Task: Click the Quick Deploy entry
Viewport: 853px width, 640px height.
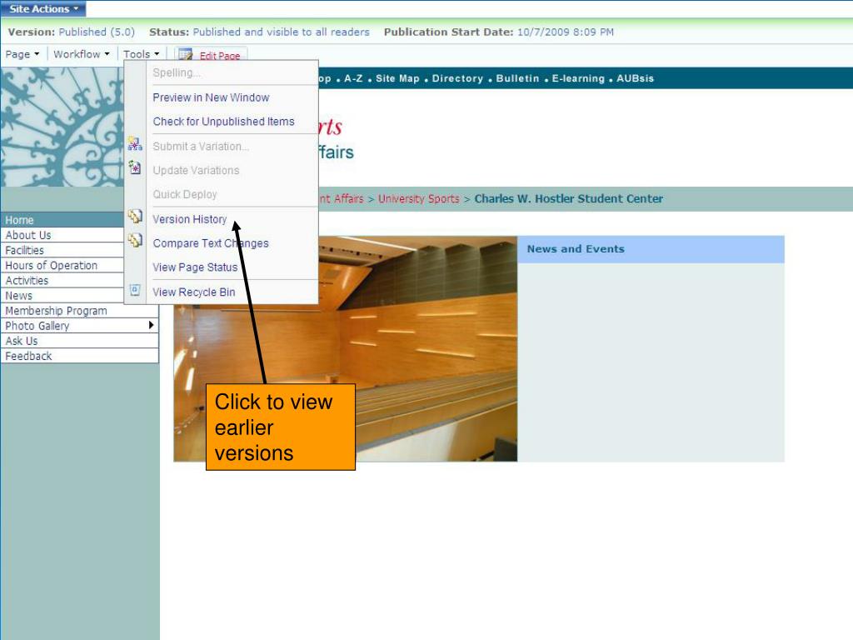Action: click(185, 194)
